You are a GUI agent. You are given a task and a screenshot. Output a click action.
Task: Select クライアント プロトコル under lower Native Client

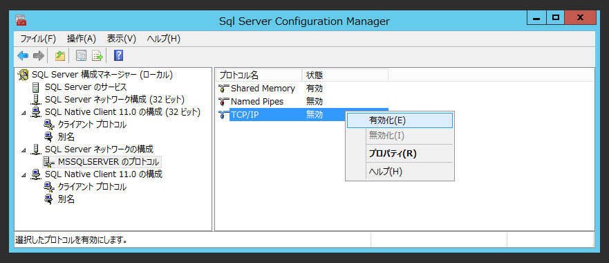[92, 187]
